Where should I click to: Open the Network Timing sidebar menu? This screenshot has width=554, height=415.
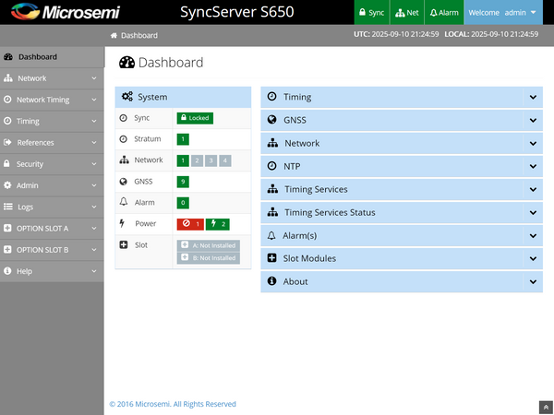(x=52, y=100)
